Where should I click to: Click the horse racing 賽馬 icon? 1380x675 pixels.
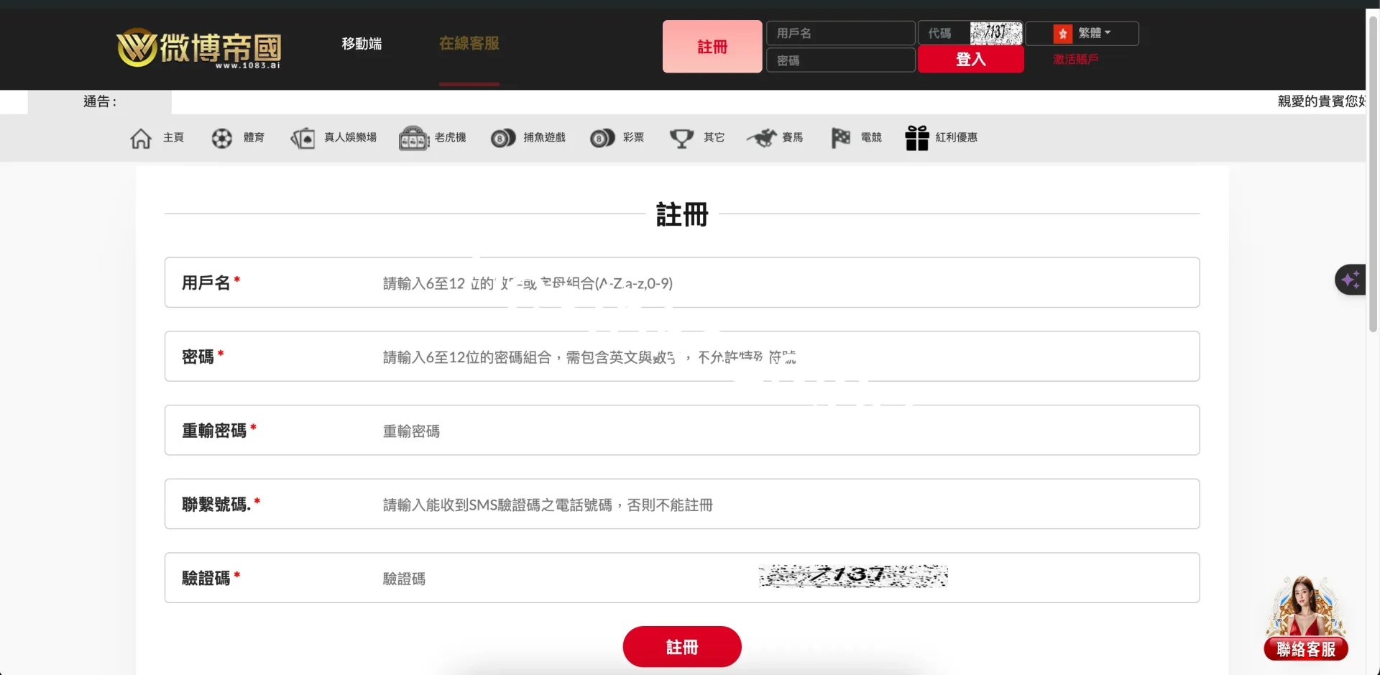[x=762, y=138]
